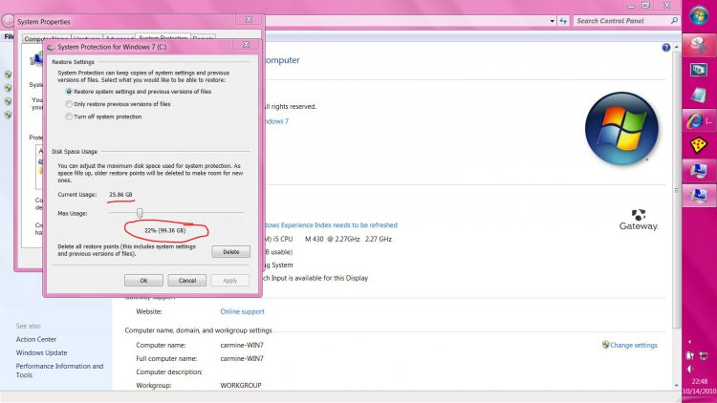Viewport: 717px width, 403px height.
Task: Close the System Protection for Windows 7 dialog
Action: click(246, 44)
